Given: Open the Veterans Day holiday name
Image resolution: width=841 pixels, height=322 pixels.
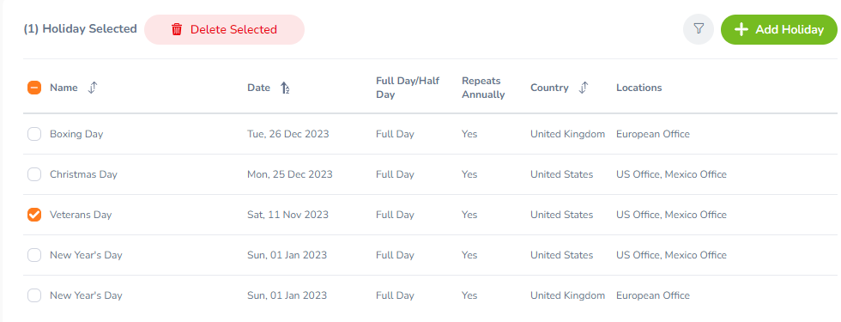Looking at the screenshot, I should click(81, 215).
